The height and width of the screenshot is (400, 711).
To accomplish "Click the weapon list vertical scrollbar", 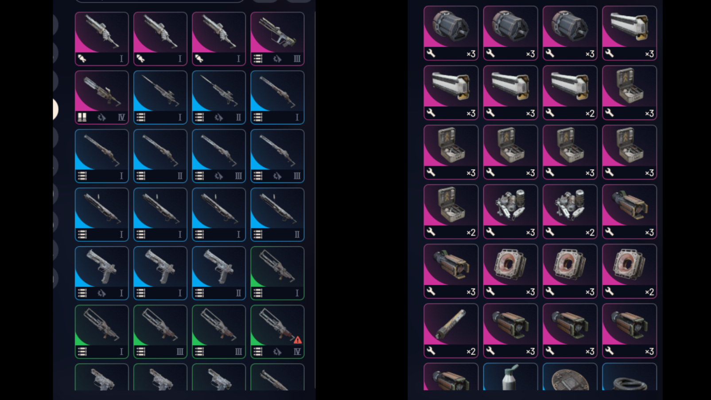I will coord(315,199).
